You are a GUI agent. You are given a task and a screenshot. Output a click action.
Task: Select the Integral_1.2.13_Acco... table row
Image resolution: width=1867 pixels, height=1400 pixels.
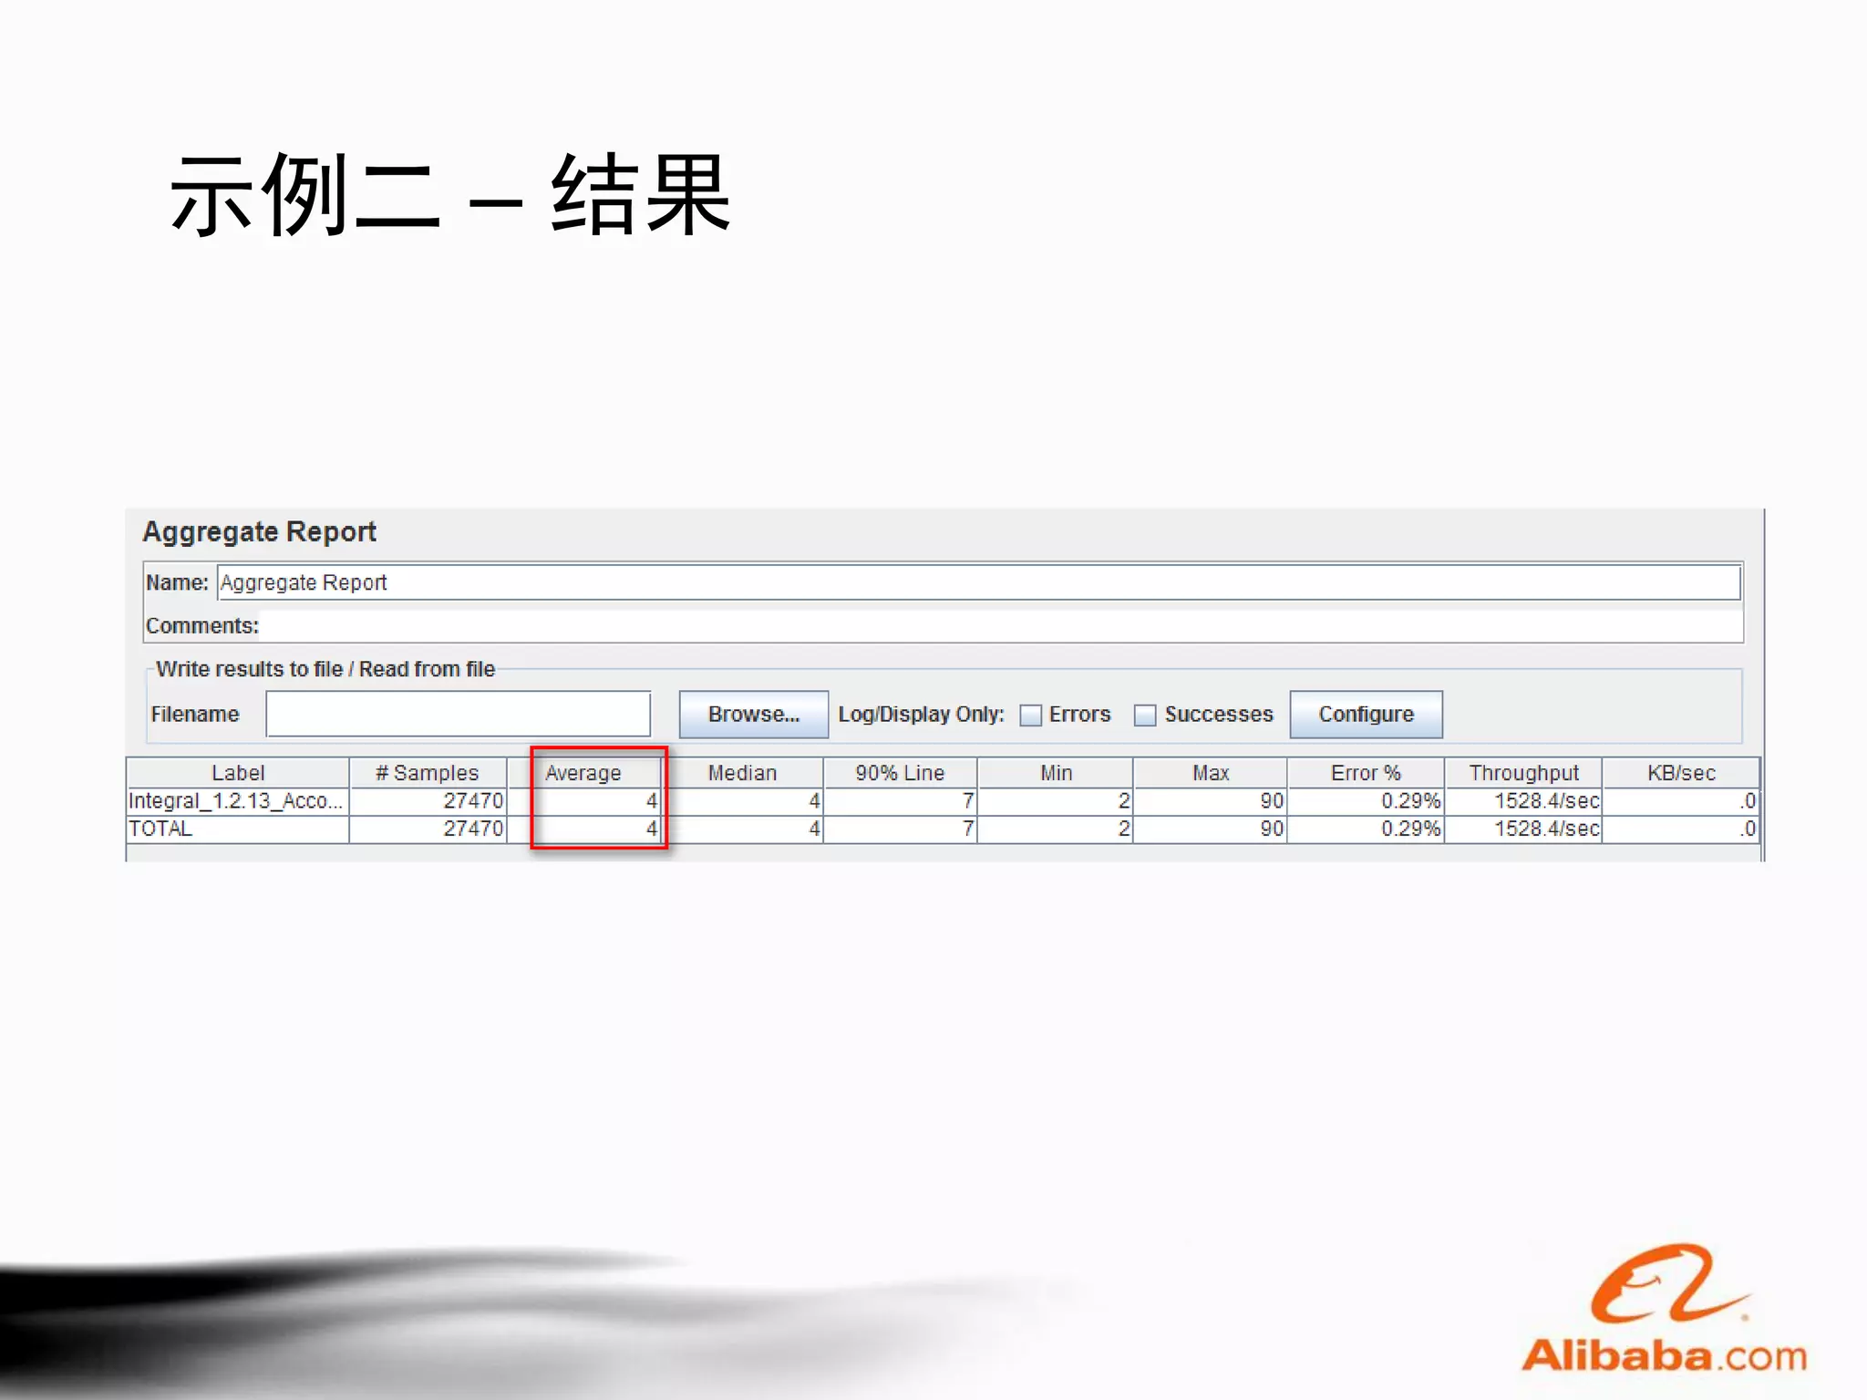[x=235, y=801]
